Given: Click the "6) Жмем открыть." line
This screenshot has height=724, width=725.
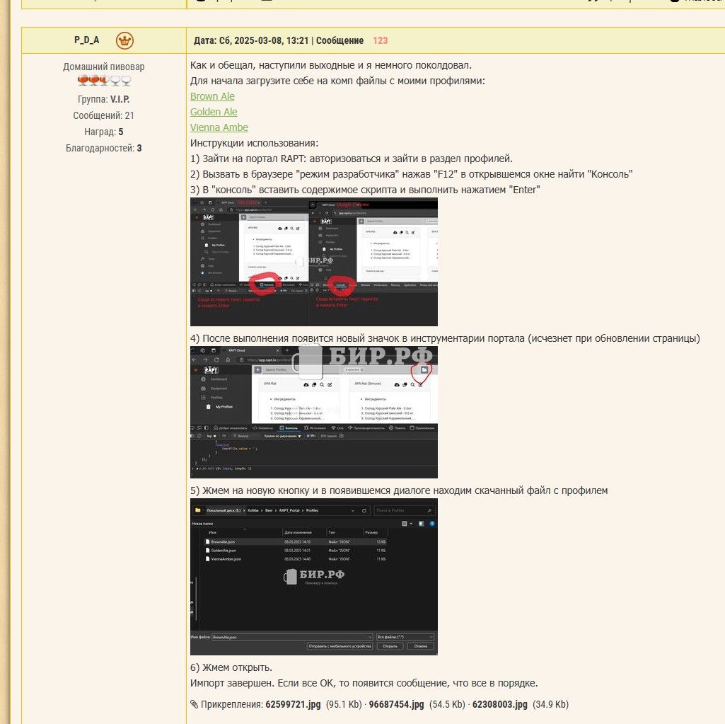Looking at the screenshot, I should point(231,667).
